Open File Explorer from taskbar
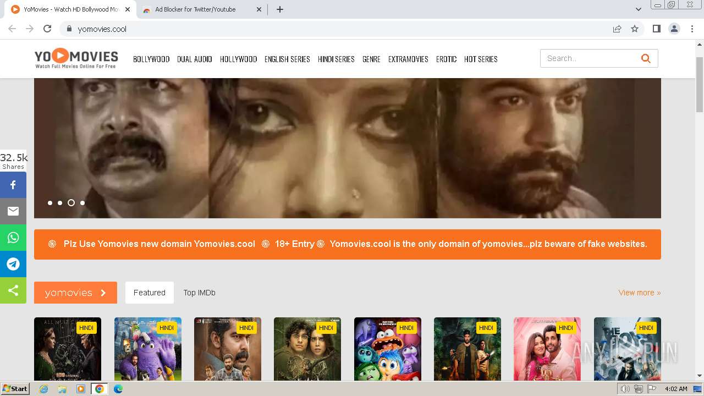 pos(62,389)
